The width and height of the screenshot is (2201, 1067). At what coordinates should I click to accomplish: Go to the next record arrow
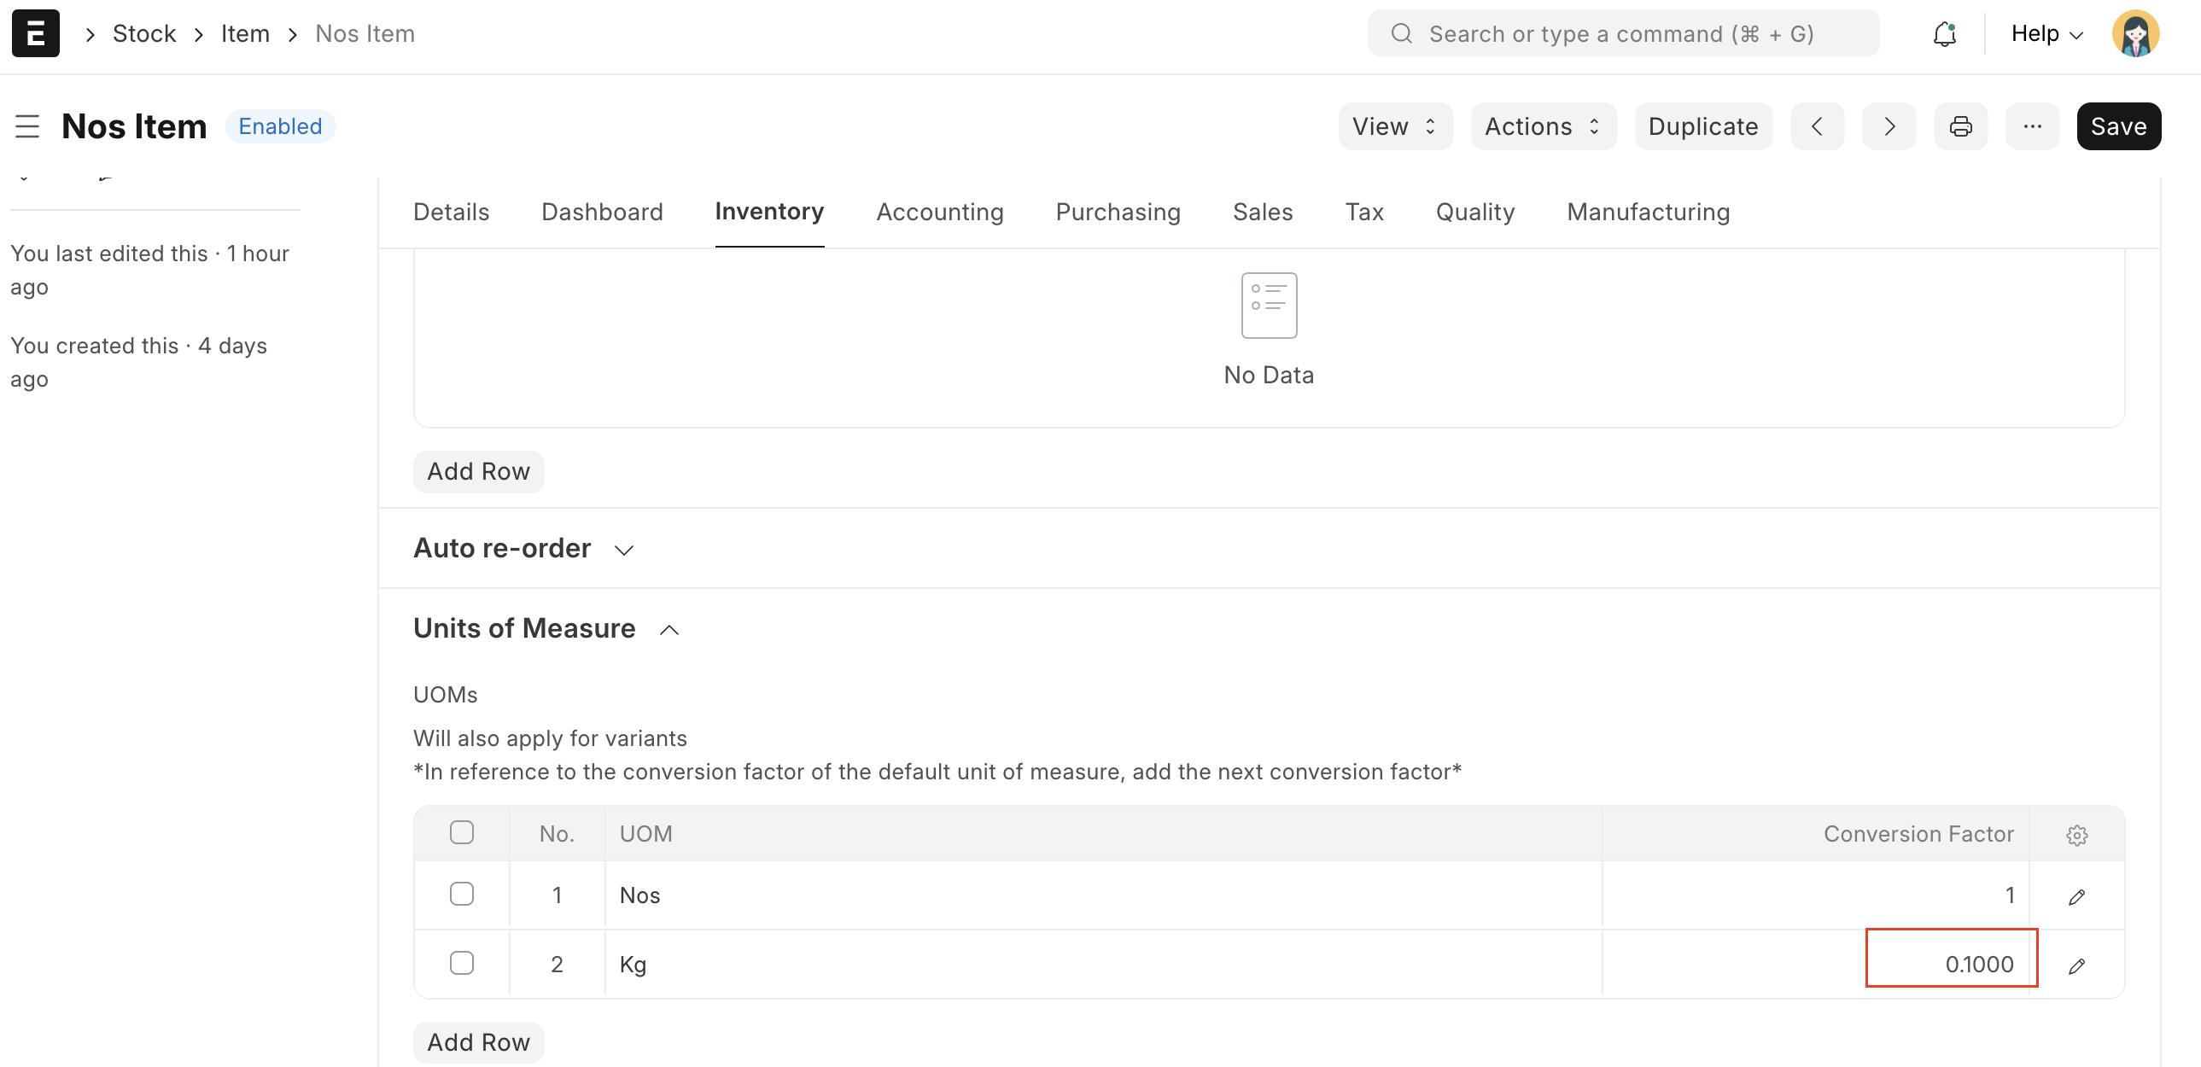tap(1889, 126)
